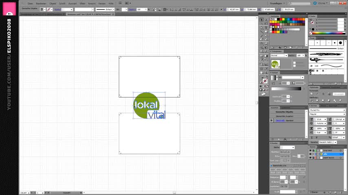Click Umwandeln button in Pathfinder

pos(339,94)
